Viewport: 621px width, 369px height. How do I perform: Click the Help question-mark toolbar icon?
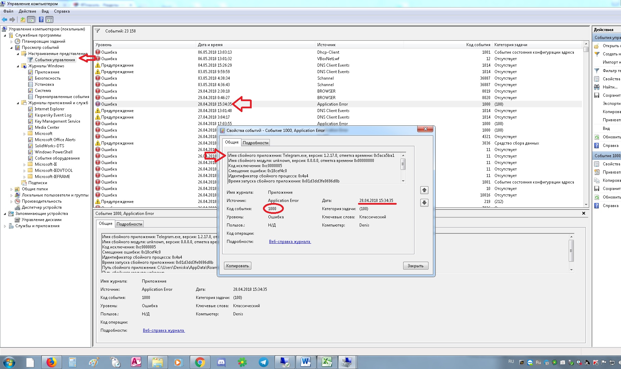(x=41, y=19)
